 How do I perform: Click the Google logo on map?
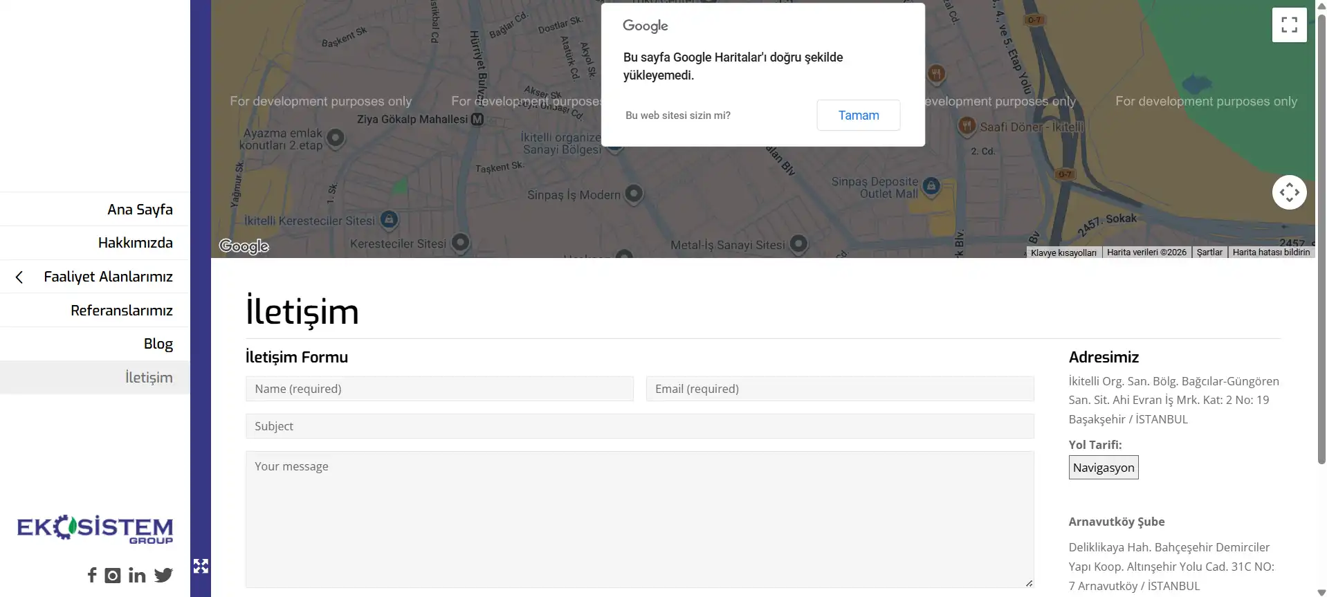(x=244, y=246)
